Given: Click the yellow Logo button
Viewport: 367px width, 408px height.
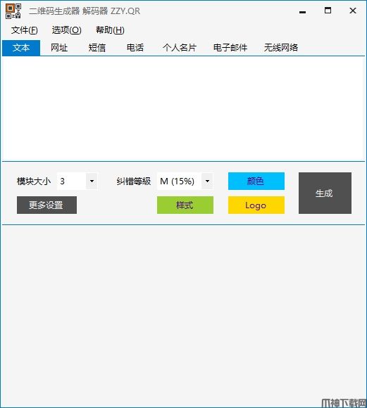Looking at the screenshot, I should pos(256,205).
